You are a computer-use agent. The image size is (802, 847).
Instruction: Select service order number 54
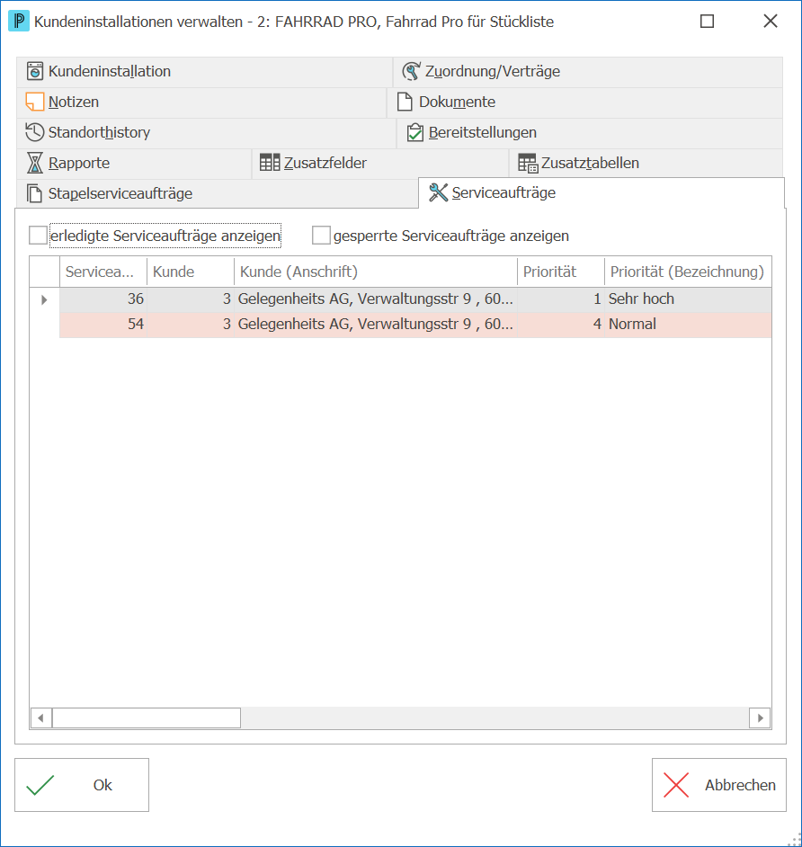point(103,325)
